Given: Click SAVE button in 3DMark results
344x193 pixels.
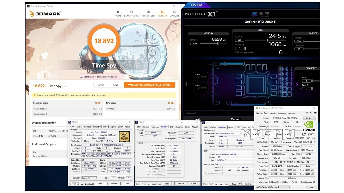Looking at the screenshot, I should coord(116,85).
